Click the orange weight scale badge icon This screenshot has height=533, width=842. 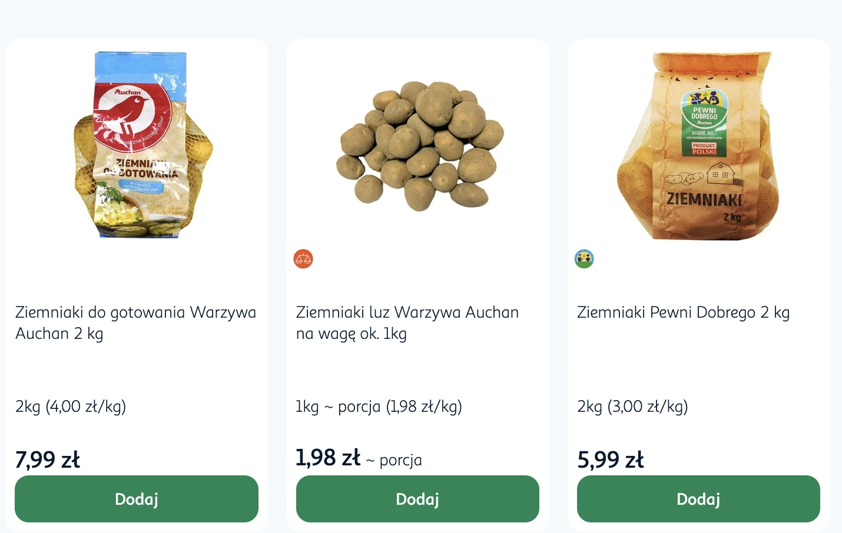(x=303, y=259)
